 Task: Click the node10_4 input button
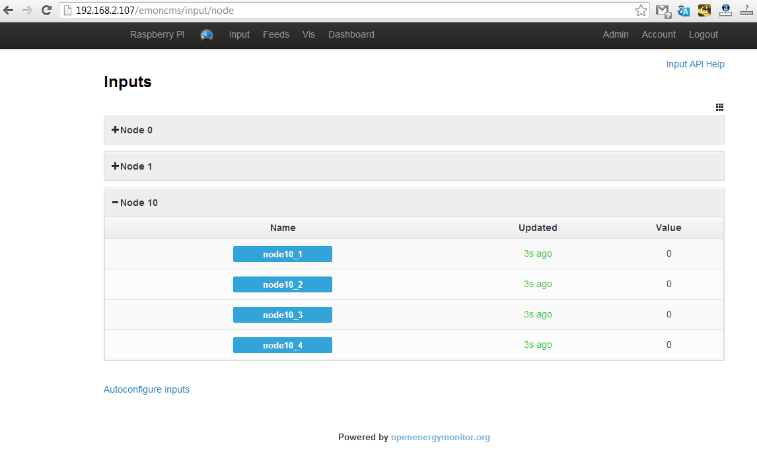283,345
